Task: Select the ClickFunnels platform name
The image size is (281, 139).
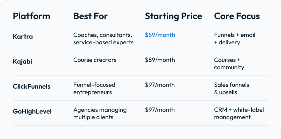Action: pyautogui.click(x=32, y=86)
